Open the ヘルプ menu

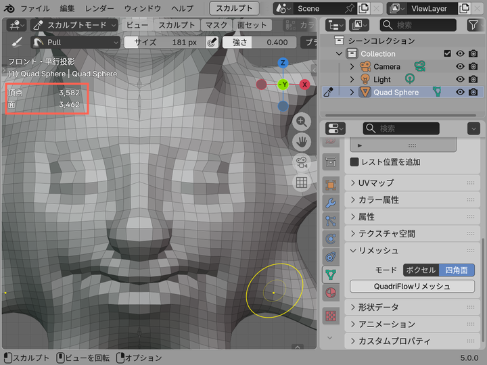click(183, 8)
